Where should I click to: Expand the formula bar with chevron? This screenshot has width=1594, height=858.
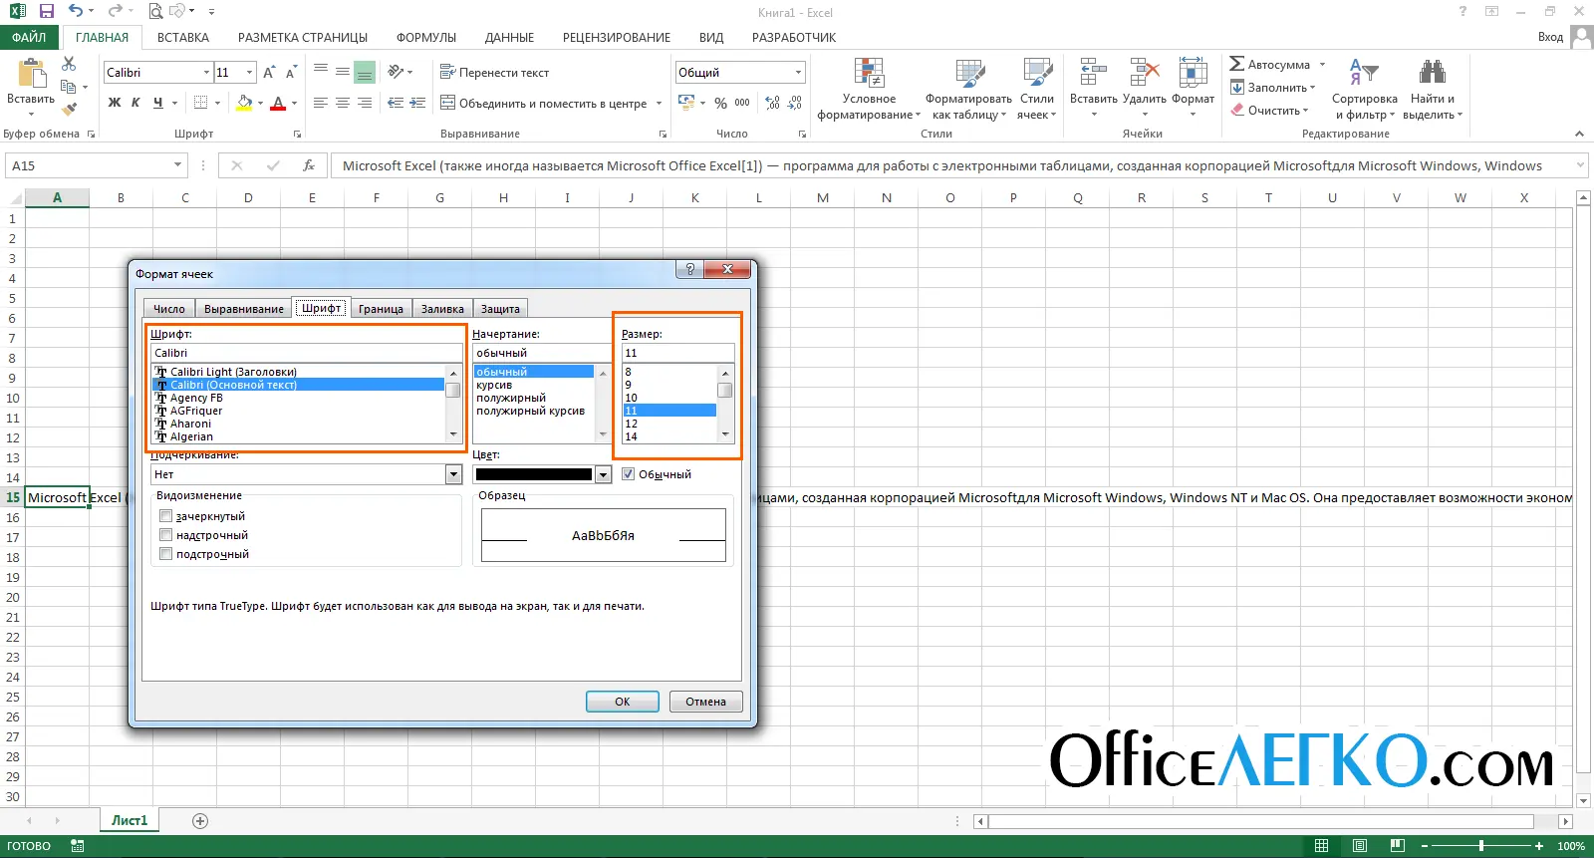(x=1580, y=165)
